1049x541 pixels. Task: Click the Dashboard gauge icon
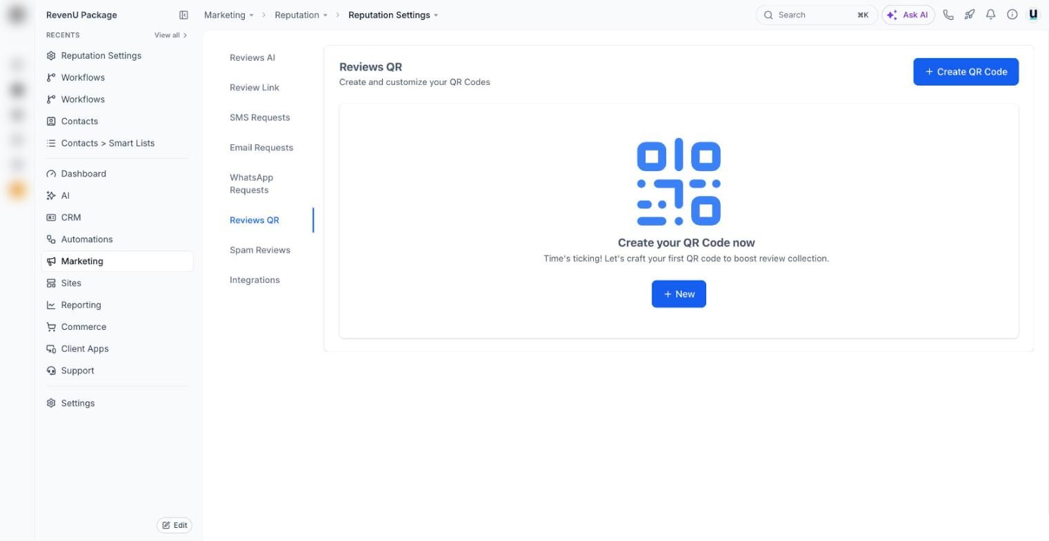point(51,174)
